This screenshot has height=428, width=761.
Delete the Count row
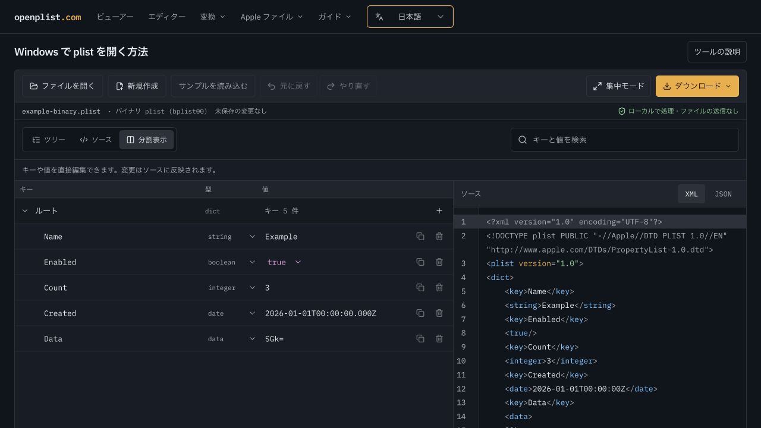click(439, 288)
